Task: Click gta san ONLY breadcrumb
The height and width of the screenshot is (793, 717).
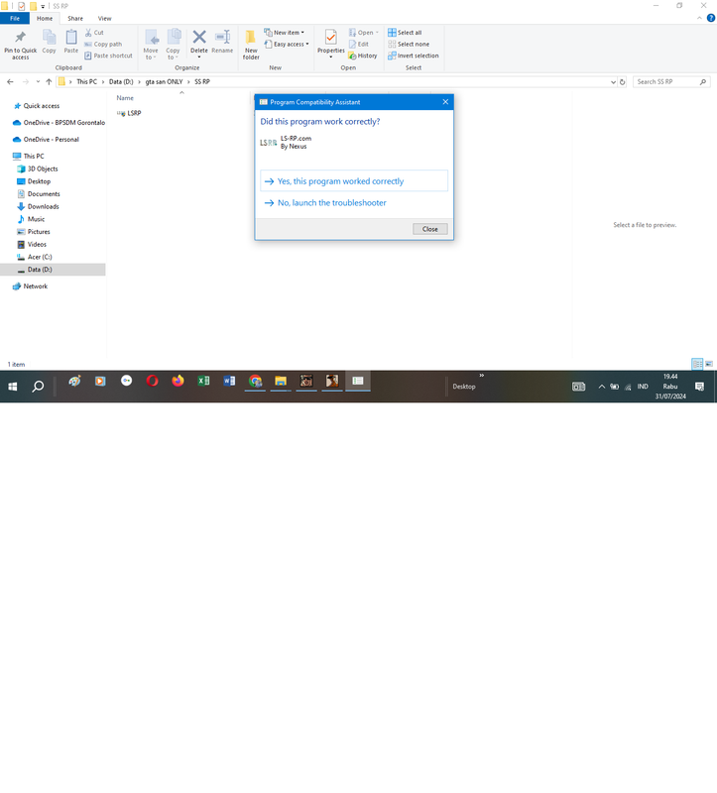Action: coord(164,81)
